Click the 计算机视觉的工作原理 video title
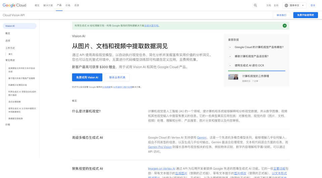Image resolution: width=322 pixels, height=178 pixels. pos(256,76)
